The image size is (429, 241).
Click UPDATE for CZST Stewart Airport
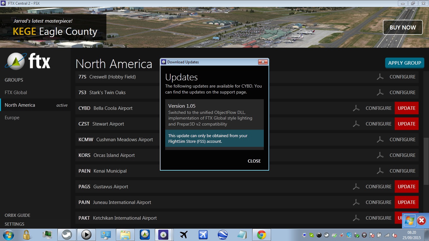[x=407, y=124]
